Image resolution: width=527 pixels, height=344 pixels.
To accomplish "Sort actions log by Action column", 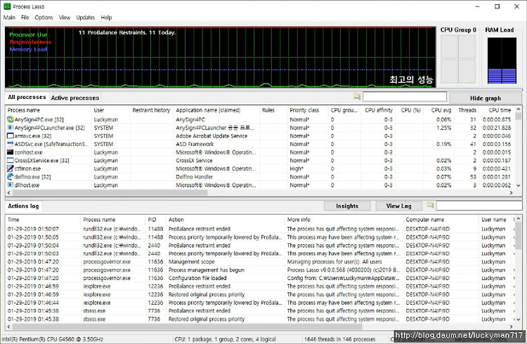I will tap(225, 220).
